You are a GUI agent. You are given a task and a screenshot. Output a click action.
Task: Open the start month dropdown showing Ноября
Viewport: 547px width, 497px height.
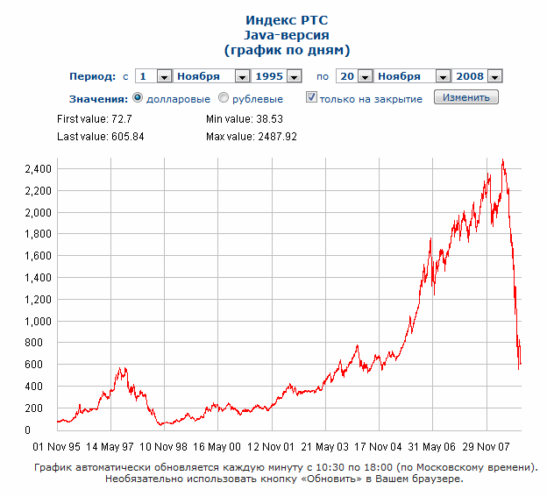tap(212, 76)
